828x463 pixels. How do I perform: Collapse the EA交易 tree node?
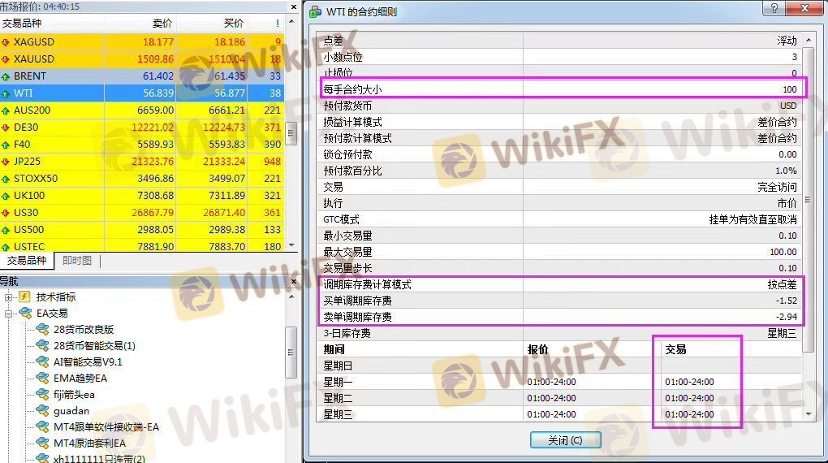click(x=8, y=314)
